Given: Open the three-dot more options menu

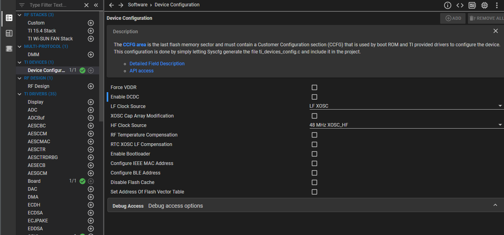Looking at the screenshot, I should pos(497,5).
